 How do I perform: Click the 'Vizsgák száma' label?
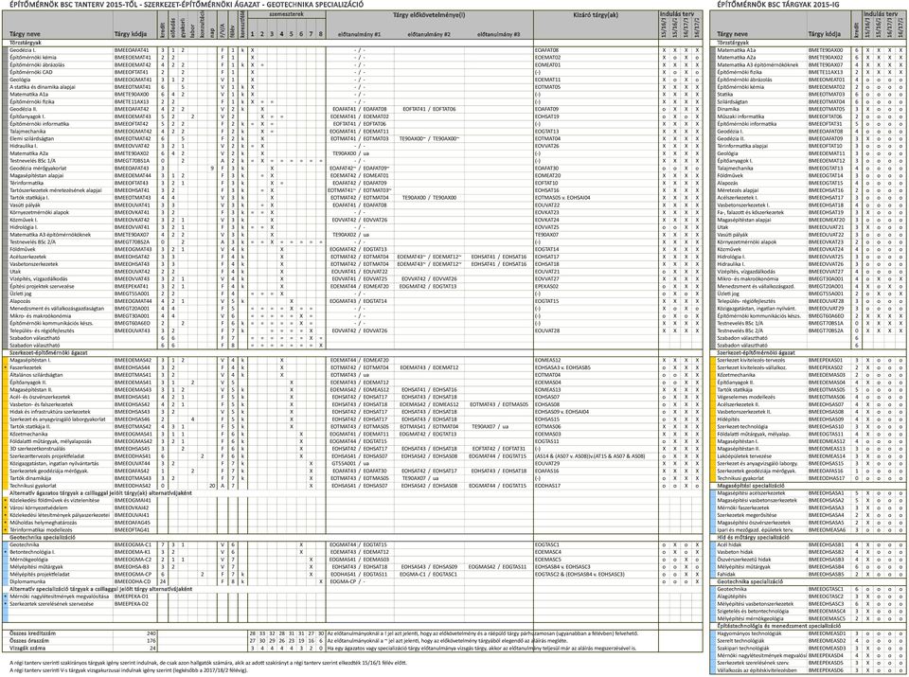pyautogui.click(x=27, y=649)
